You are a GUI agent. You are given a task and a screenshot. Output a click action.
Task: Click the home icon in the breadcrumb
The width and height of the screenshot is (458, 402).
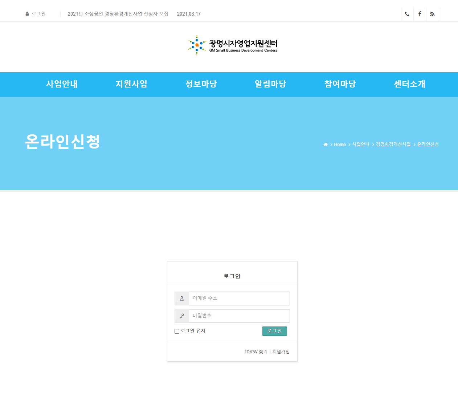325,144
